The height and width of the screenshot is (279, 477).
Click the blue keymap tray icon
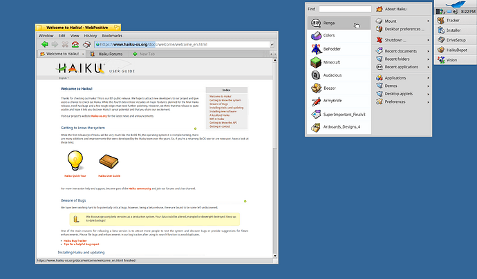pyautogui.click(x=449, y=12)
